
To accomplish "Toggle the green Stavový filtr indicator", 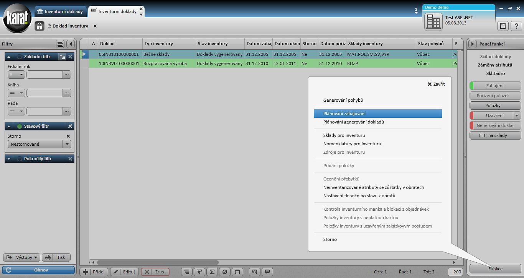I will tap(20, 126).
